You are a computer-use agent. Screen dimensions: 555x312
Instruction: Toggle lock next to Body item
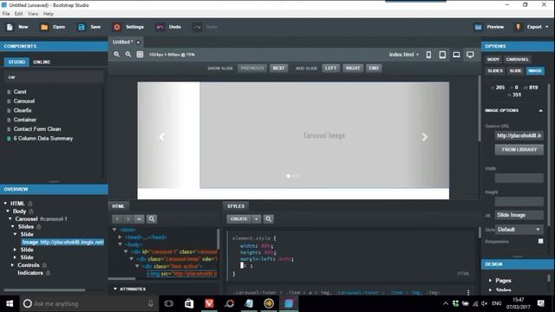(x=31, y=211)
